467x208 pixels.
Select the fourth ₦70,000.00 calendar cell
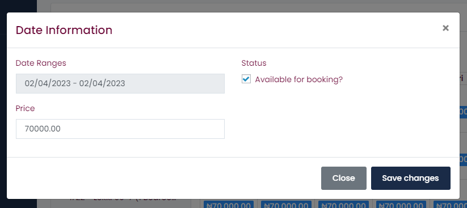click(401, 205)
